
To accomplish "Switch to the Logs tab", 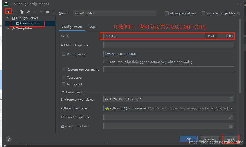I will click(92, 27).
